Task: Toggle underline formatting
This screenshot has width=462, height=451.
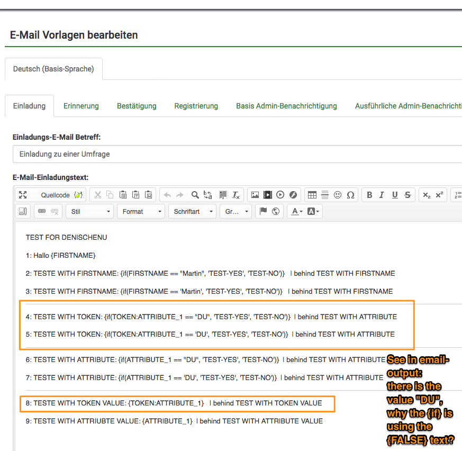Action: 395,195
